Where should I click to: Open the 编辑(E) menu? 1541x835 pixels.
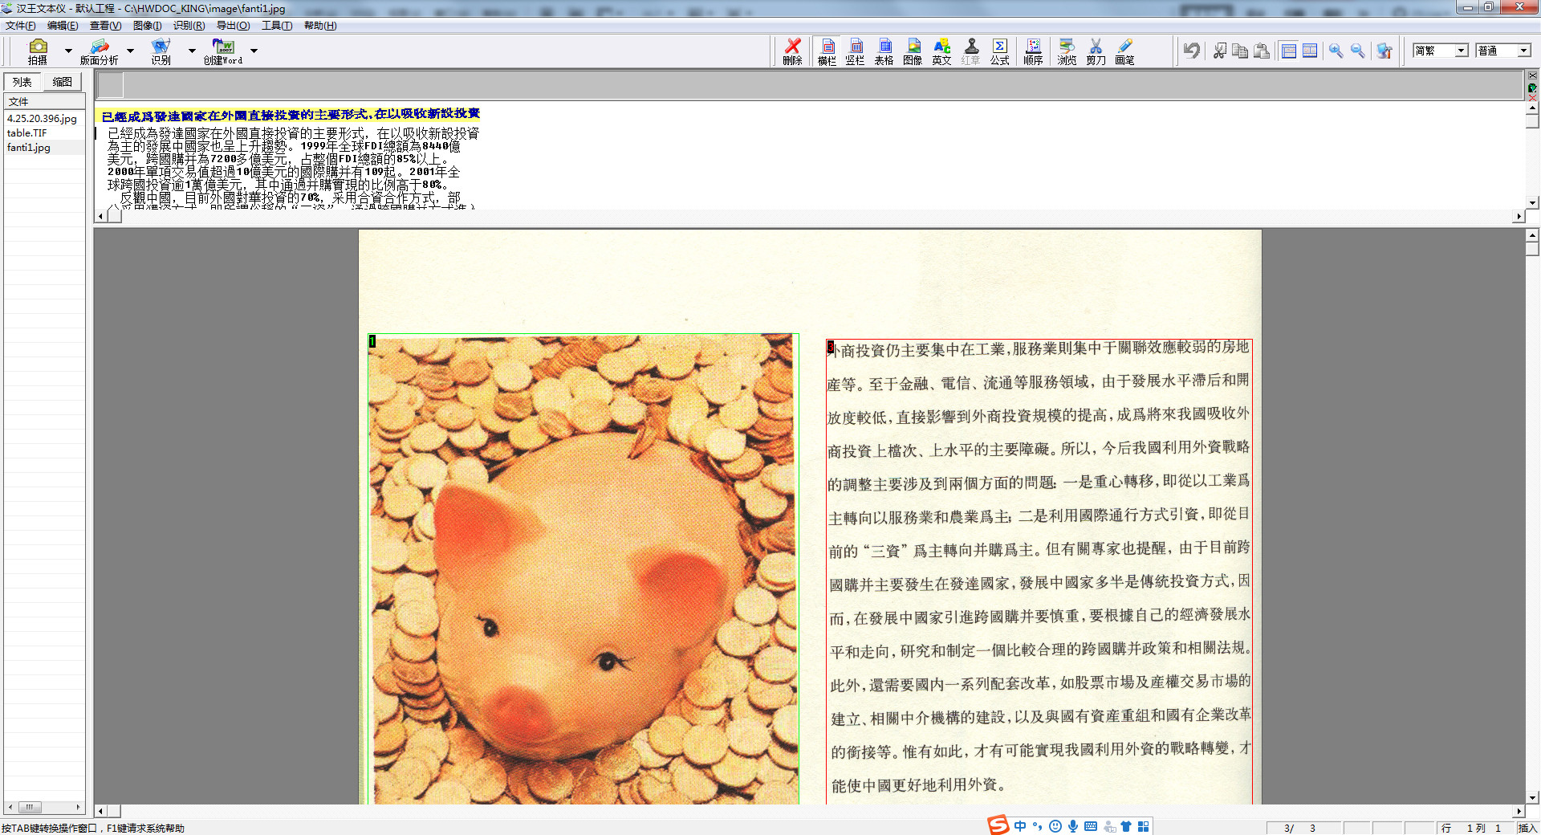point(63,26)
